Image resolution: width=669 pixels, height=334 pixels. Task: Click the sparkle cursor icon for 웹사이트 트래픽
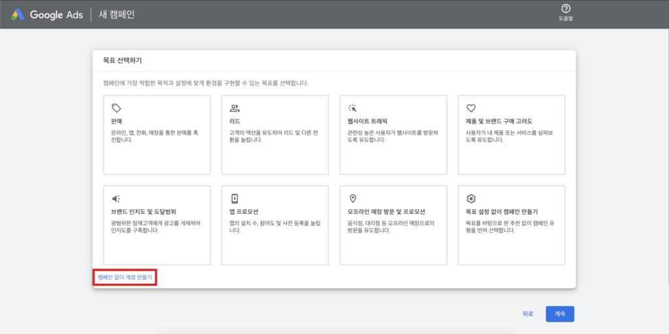click(353, 108)
